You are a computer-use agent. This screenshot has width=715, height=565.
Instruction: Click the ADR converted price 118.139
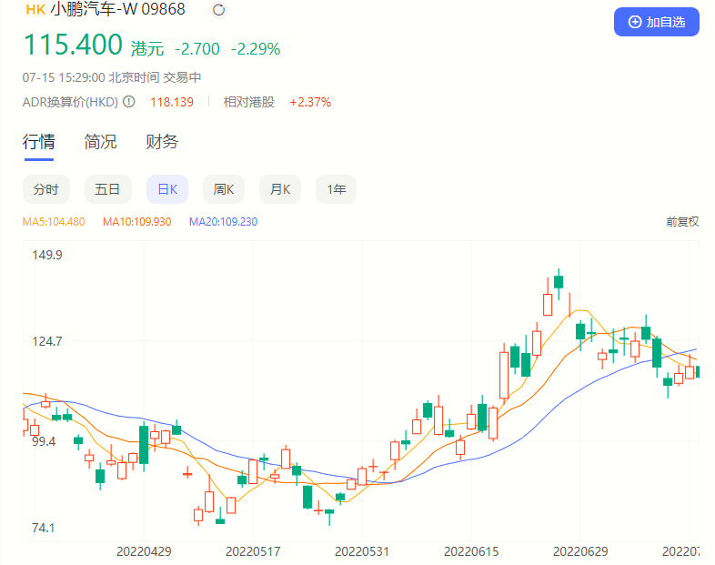pyautogui.click(x=172, y=102)
